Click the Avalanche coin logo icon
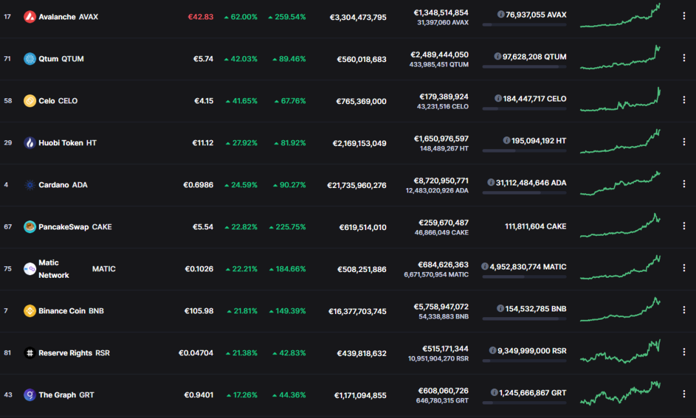Viewport: 696px width, 418px height. click(x=30, y=17)
